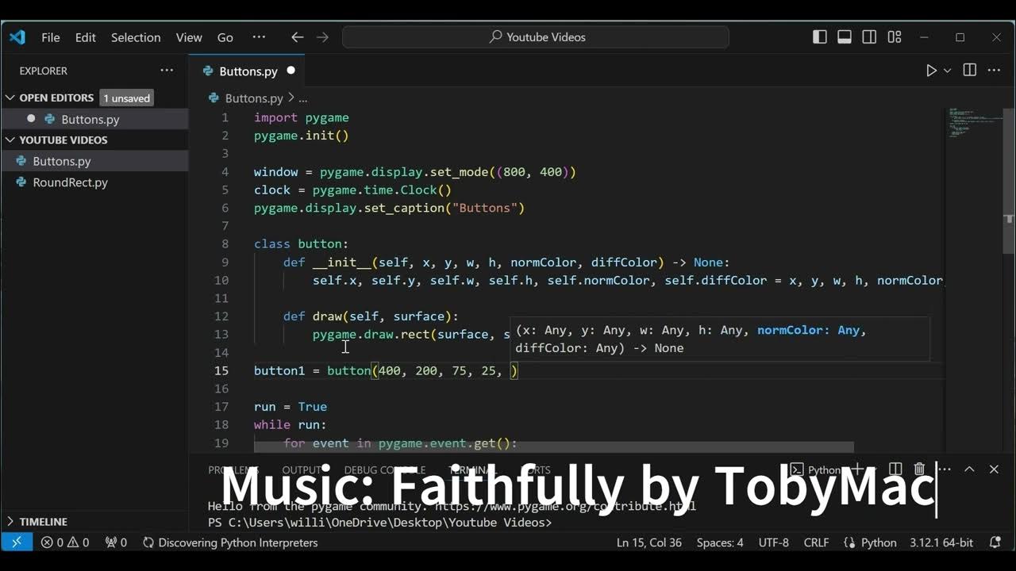1016x571 pixels.
Task: Click the editor vertical scrollbar
Action: [x=1009, y=182]
